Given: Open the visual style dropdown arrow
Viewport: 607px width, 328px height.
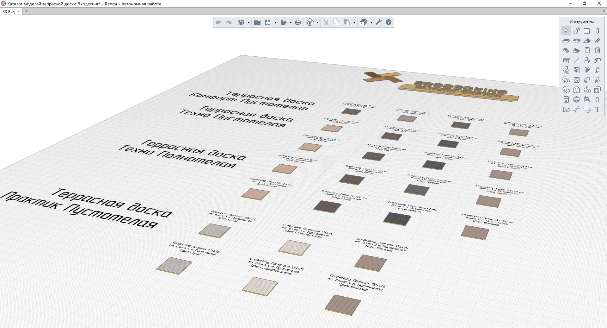Looking at the screenshot, I should click(248, 22).
